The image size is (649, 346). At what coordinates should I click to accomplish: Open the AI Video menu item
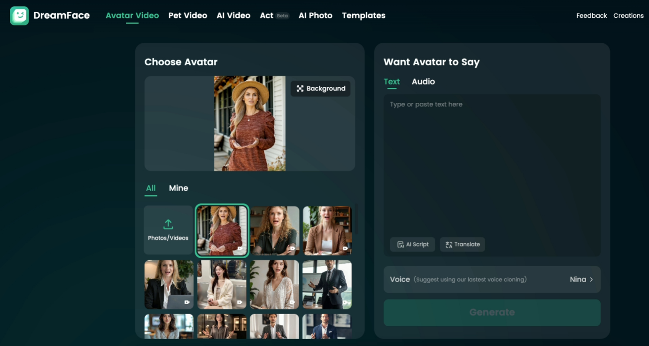tap(233, 15)
